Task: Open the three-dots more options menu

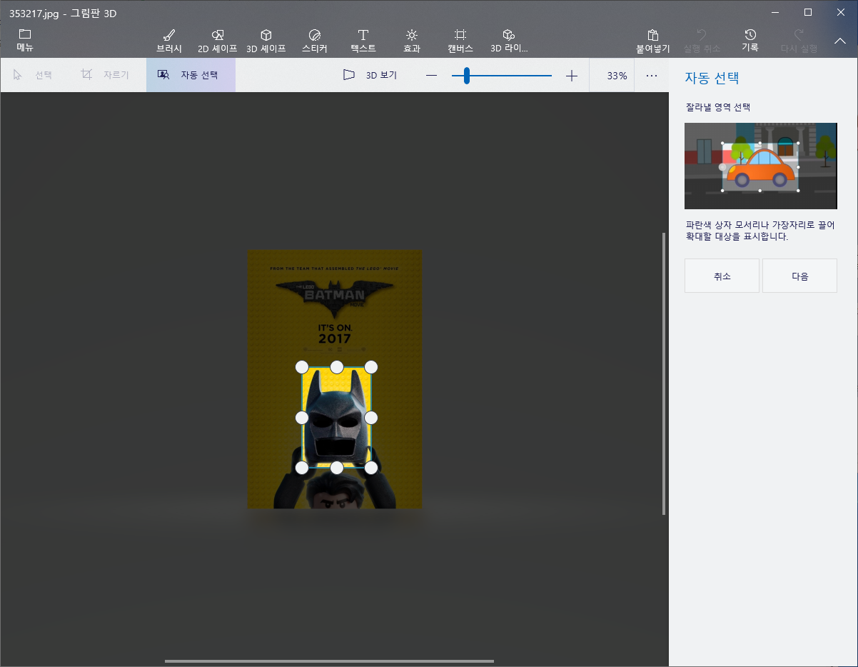Action: point(652,76)
